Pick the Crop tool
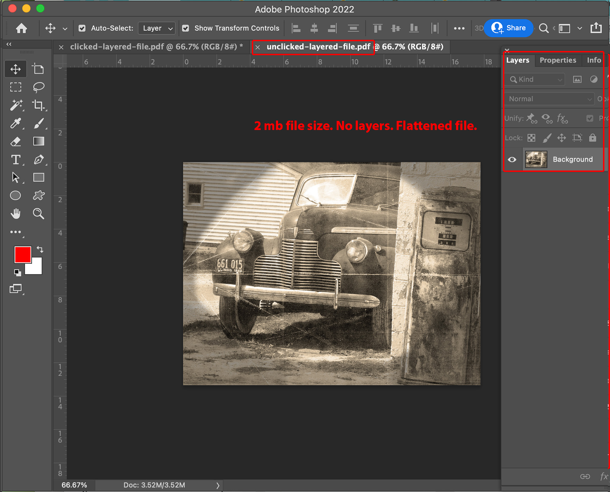 pos(38,105)
